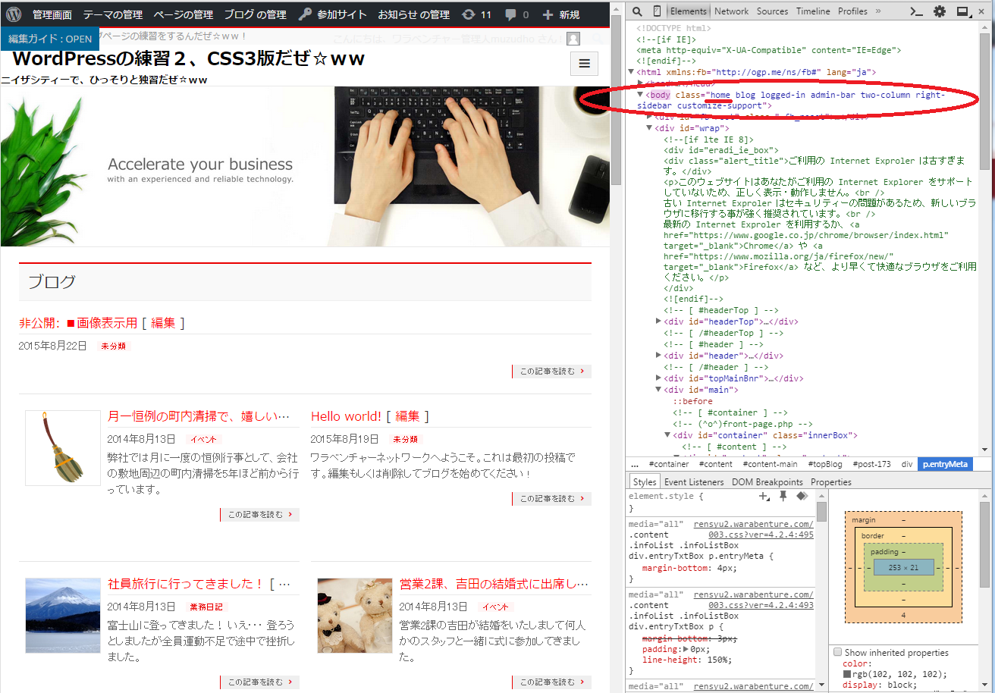Expand the div id header node
This screenshot has height=693, width=995.
658,356
